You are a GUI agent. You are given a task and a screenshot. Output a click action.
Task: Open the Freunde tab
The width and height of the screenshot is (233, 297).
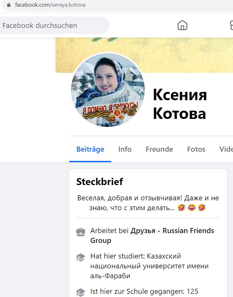159,149
